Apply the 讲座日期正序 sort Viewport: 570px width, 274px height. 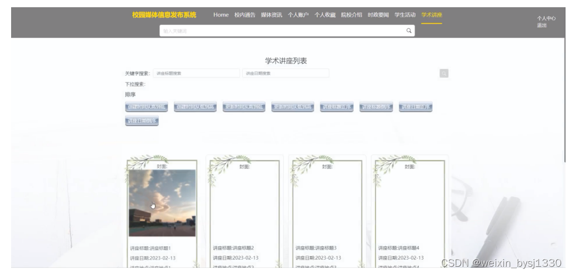pos(416,107)
